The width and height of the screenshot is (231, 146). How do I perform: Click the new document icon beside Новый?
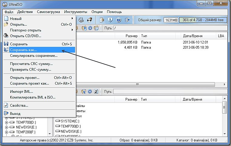(x=6, y=18)
